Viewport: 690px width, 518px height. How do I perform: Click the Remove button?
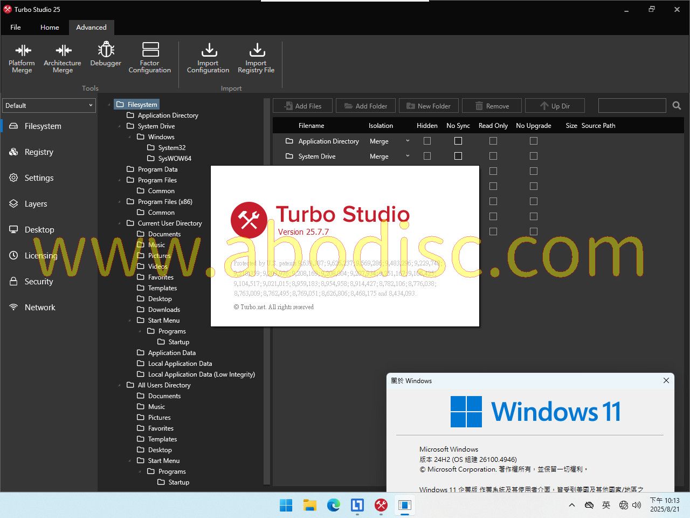492,106
